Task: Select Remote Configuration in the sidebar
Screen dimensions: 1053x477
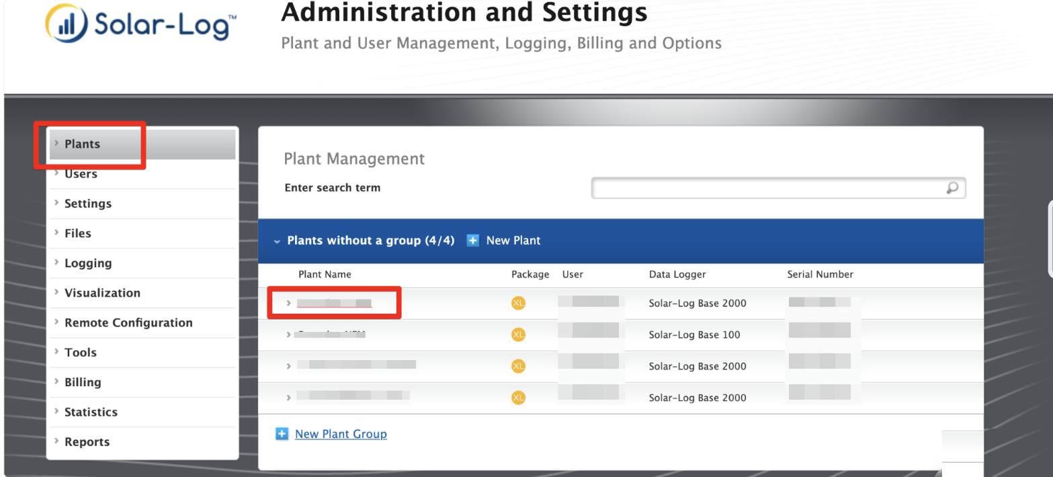Action: [x=142, y=322]
